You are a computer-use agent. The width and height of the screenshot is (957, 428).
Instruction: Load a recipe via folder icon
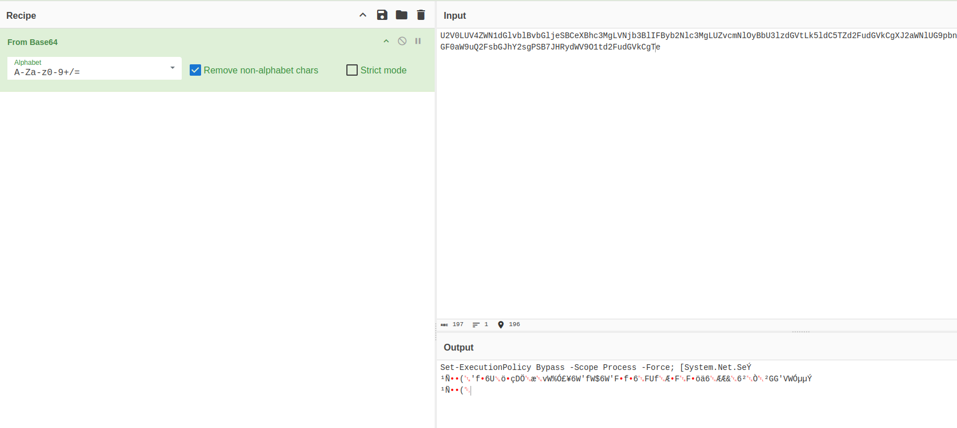[402, 15]
